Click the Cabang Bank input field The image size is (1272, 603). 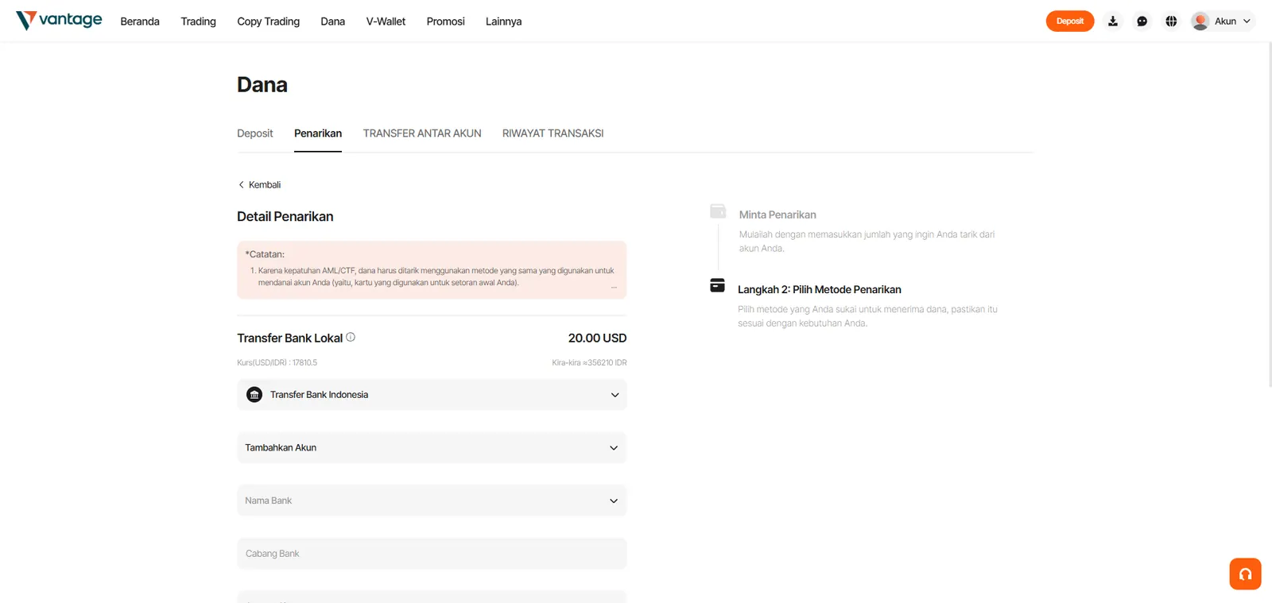[x=432, y=554]
